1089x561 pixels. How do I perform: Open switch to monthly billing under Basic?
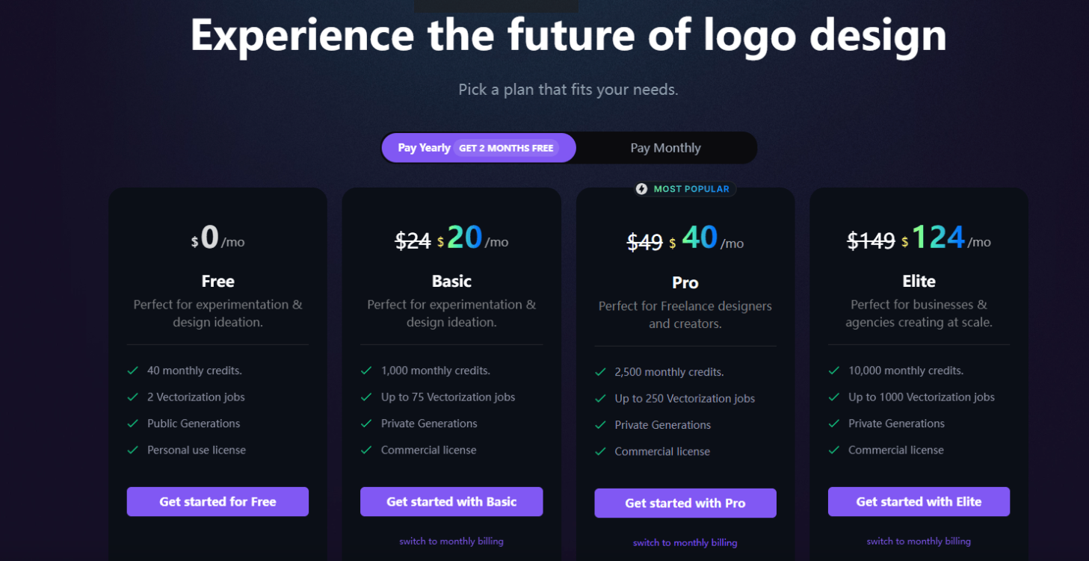pyautogui.click(x=451, y=541)
